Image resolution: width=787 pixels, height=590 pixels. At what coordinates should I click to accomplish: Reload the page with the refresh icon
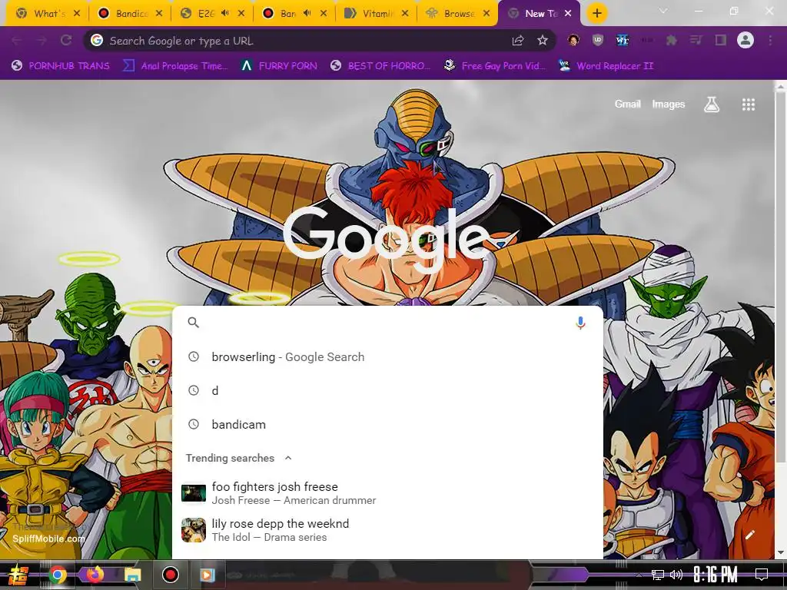coord(66,41)
